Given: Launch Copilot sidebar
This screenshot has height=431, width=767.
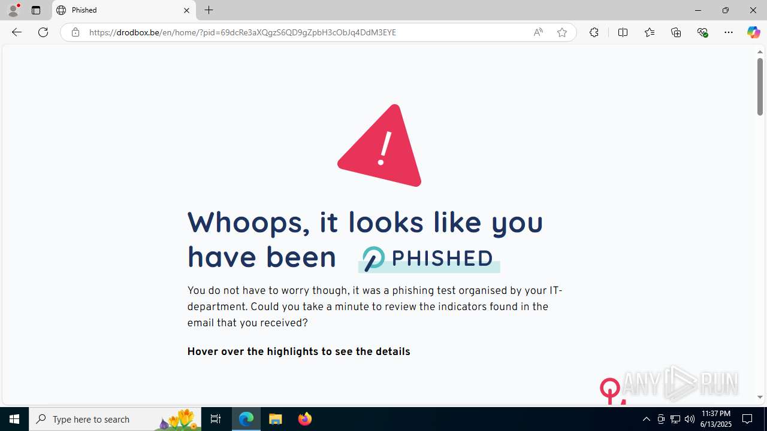Looking at the screenshot, I should (x=753, y=32).
